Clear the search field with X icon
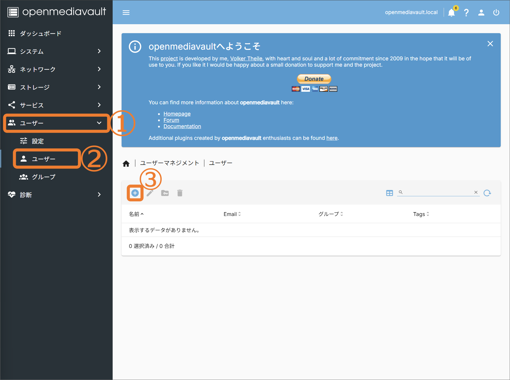 point(476,192)
